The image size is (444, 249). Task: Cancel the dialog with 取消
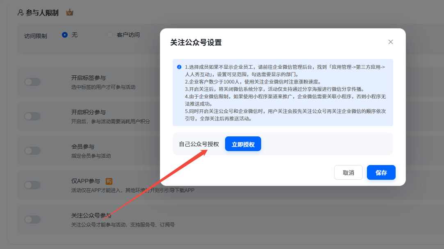coord(348,172)
